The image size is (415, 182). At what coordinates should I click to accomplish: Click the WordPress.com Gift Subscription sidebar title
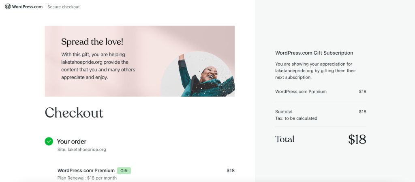[314, 53]
